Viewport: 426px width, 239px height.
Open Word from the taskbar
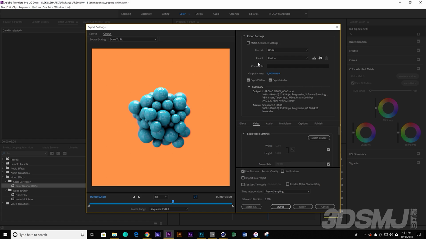click(x=245, y=234)
